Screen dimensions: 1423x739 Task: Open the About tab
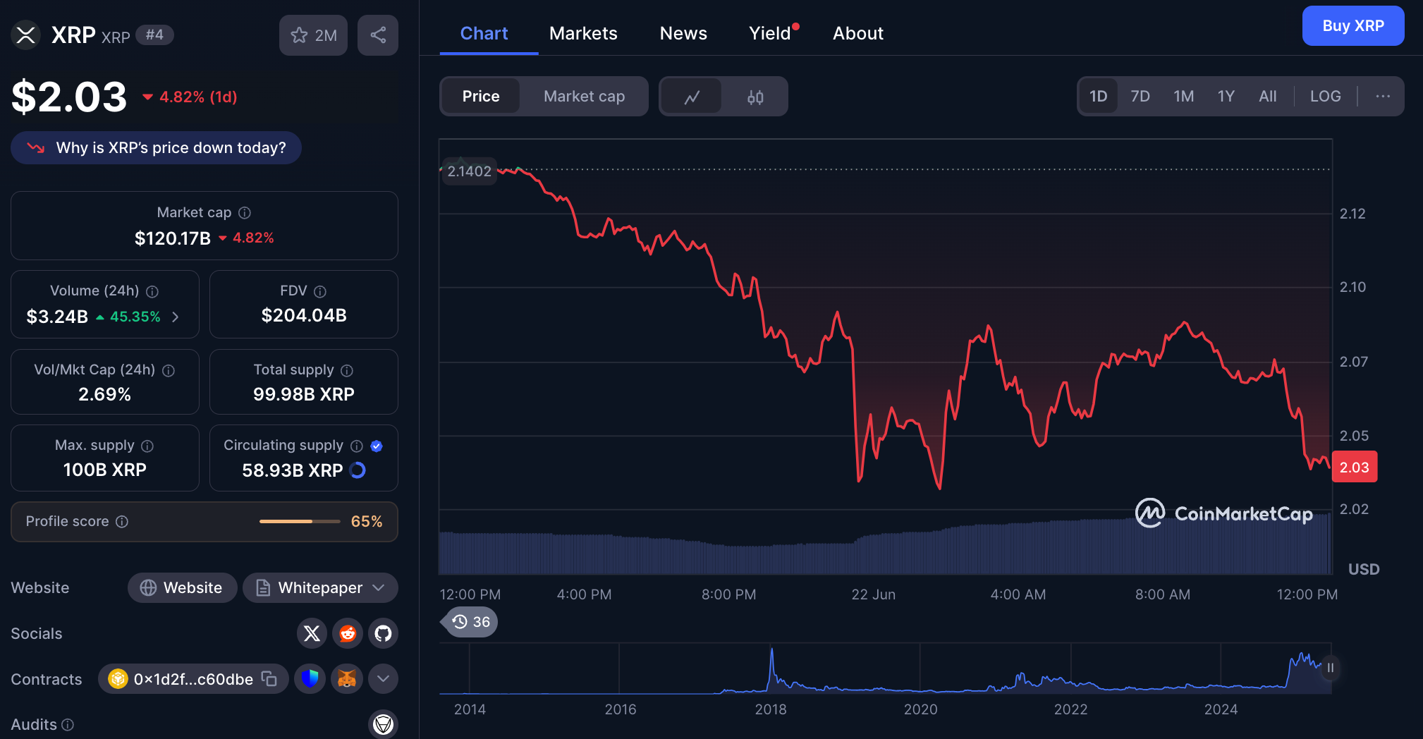[x=858, y=33]
